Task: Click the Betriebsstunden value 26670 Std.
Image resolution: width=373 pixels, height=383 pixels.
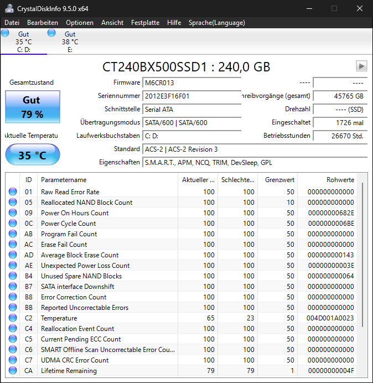Action: tap(340, 136)
